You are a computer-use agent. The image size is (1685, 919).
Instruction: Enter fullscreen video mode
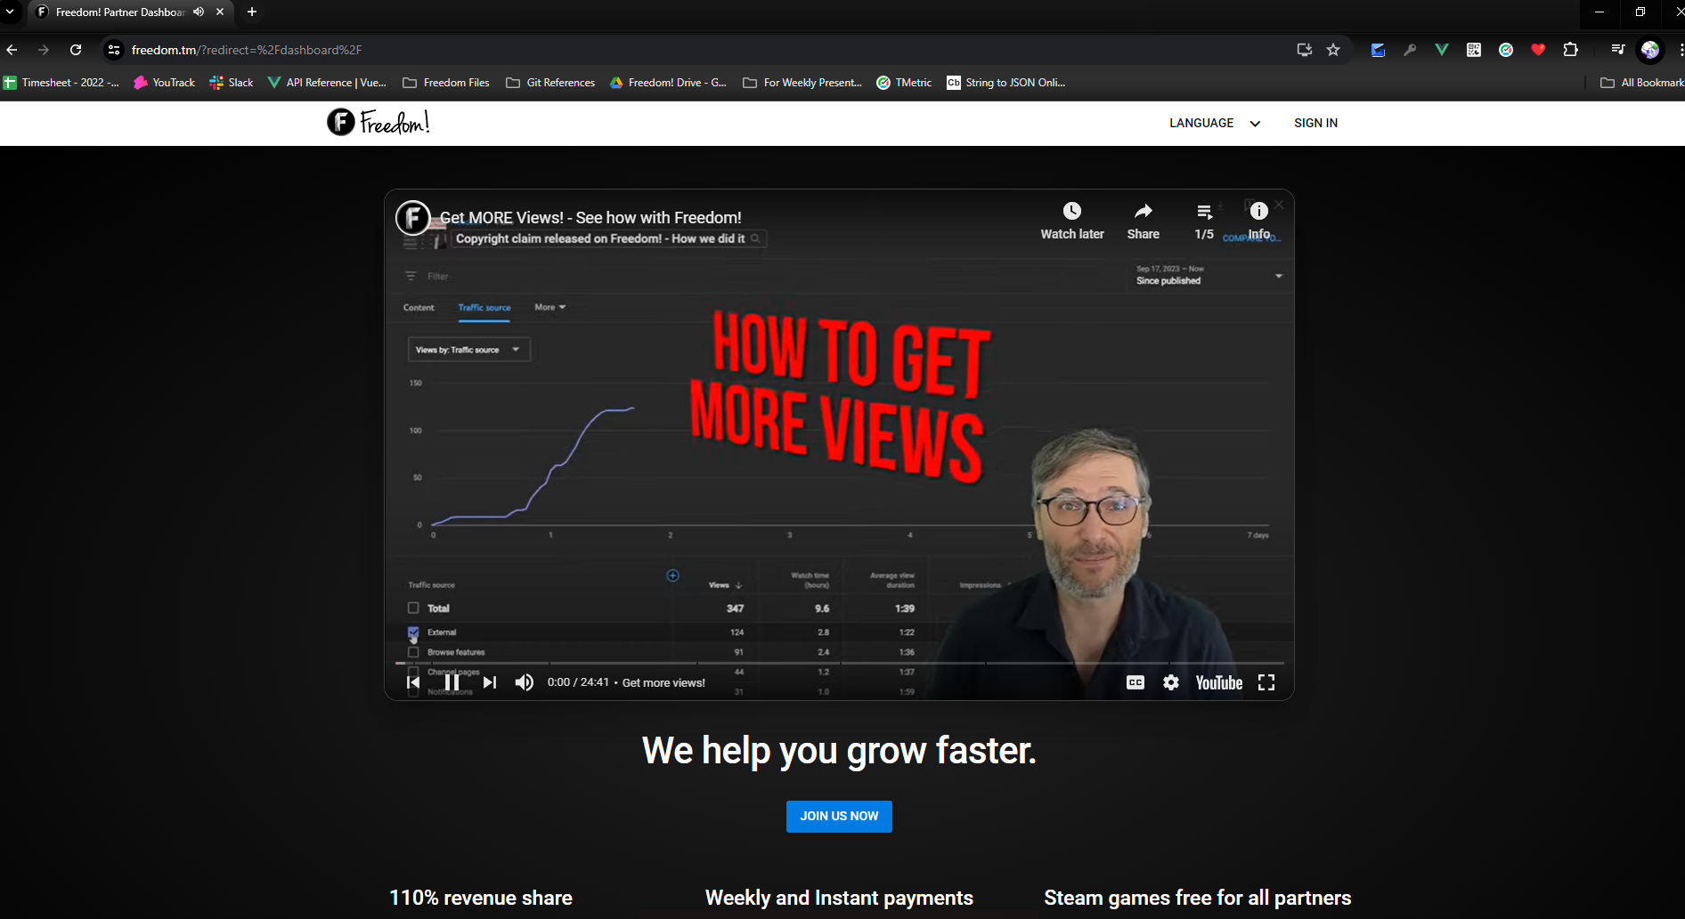(1266, 682)
